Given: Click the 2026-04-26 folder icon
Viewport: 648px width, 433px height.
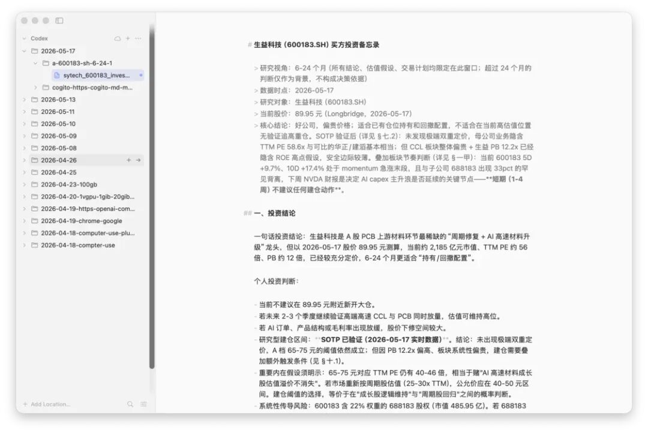Looking at the screenshot, I should pyautogui.click(x=35, y=160).
